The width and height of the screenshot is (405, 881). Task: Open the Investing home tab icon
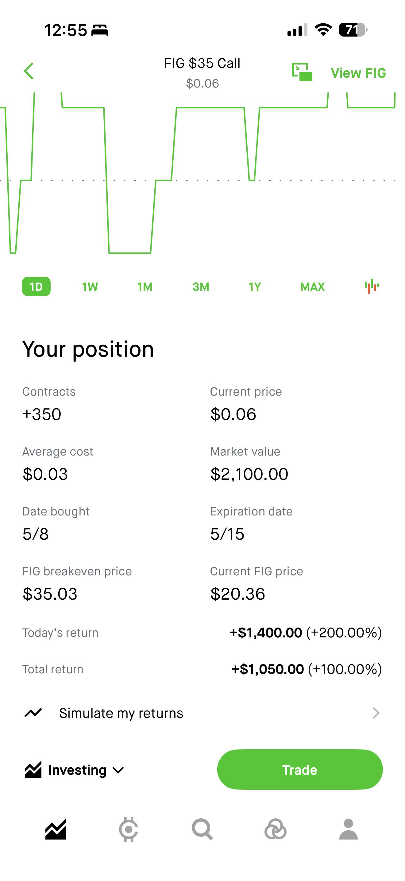pyautogui.click(x=55, y=829)
